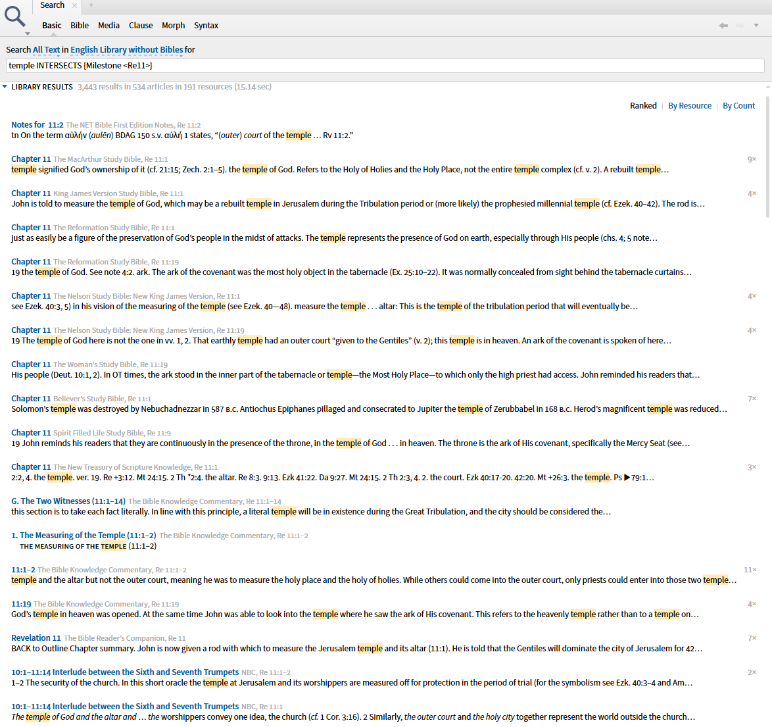Open Notes for 11:2 result

coord(37,125)
